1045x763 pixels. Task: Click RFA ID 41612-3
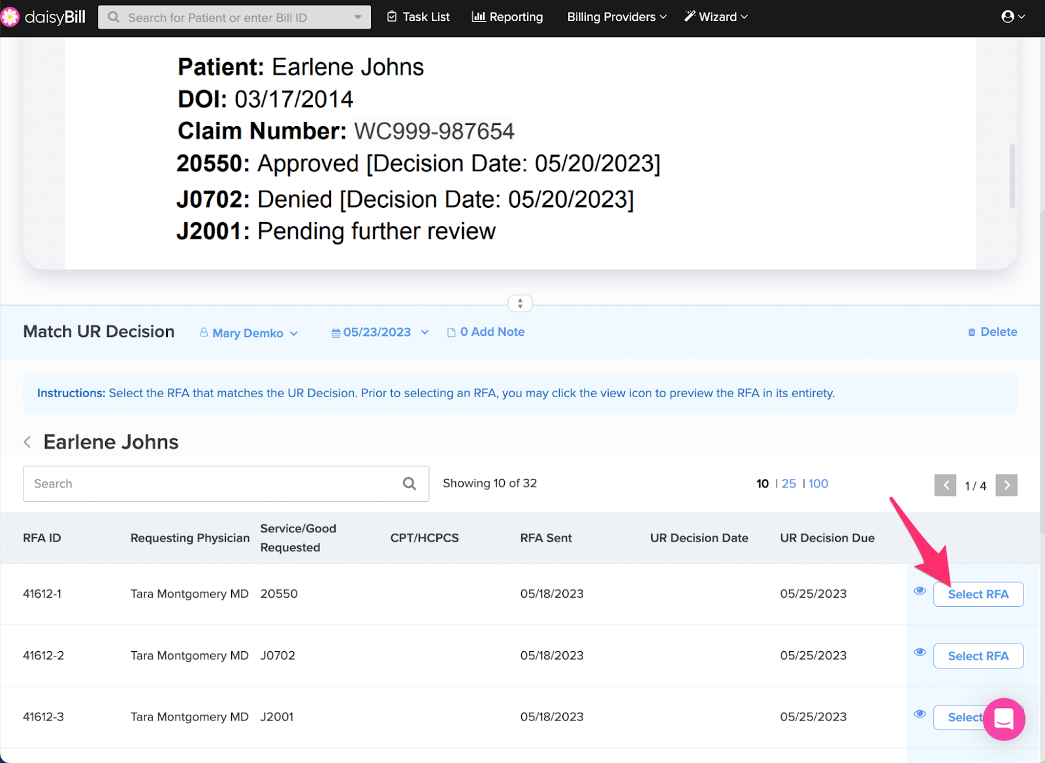click(44, 717)
